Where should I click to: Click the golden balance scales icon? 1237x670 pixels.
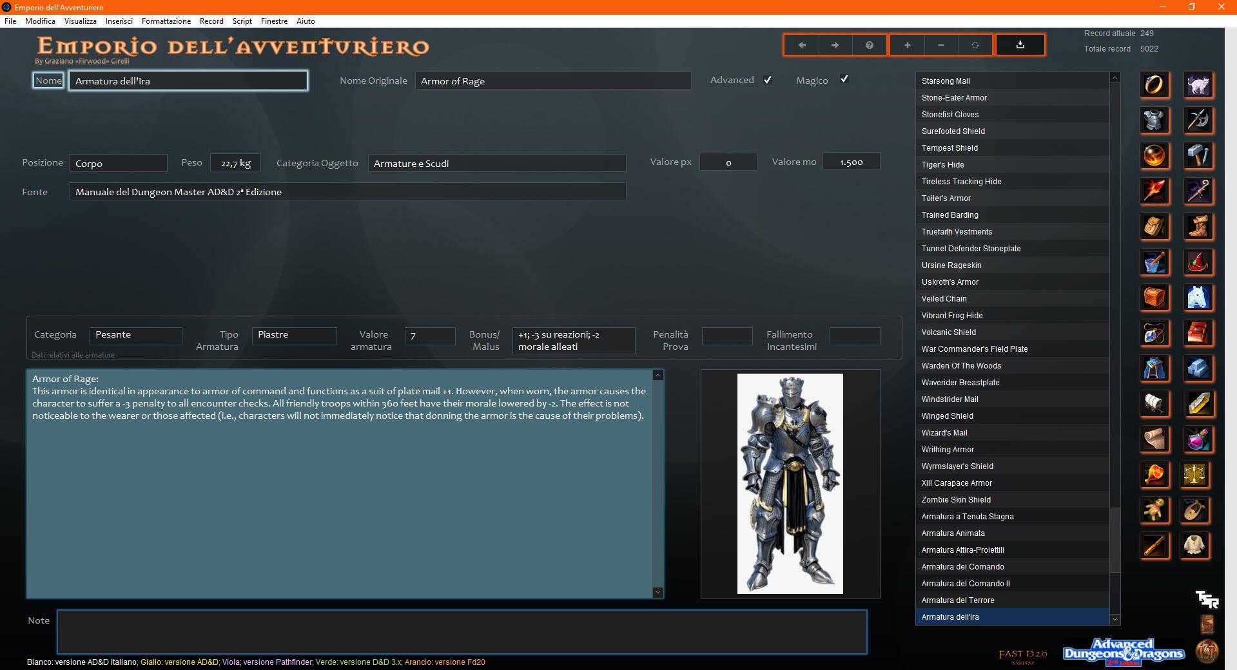[1194, 475]
